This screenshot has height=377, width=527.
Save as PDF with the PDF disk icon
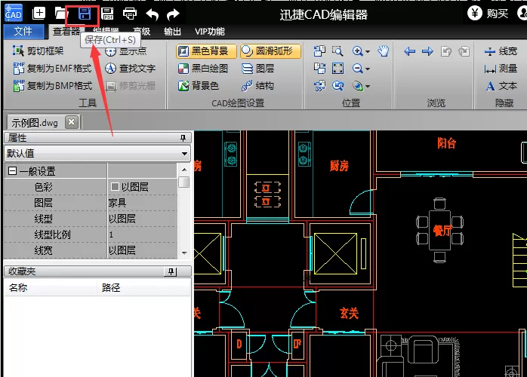point(107,14)
